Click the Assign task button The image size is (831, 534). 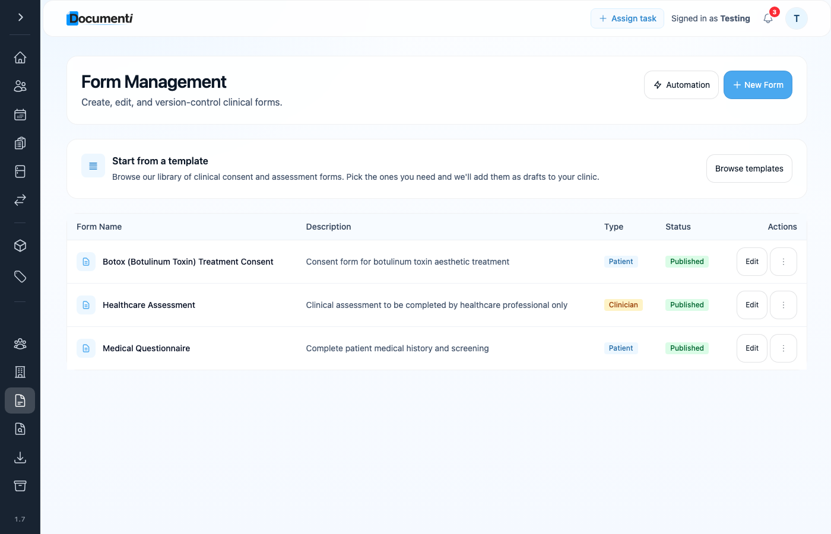[627, 18]
